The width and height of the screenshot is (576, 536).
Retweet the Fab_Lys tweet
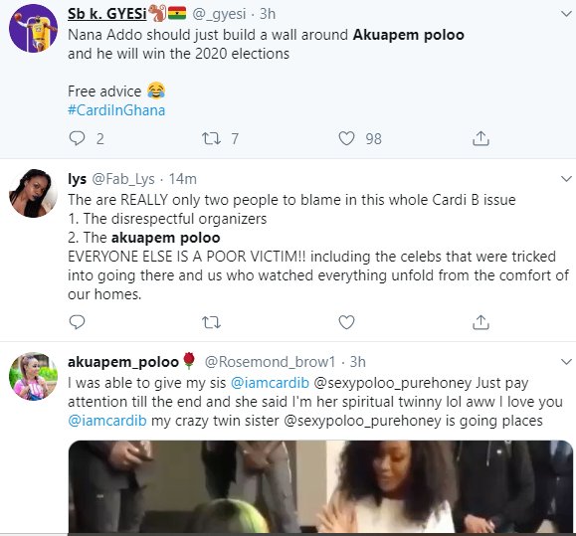[211, 322]
